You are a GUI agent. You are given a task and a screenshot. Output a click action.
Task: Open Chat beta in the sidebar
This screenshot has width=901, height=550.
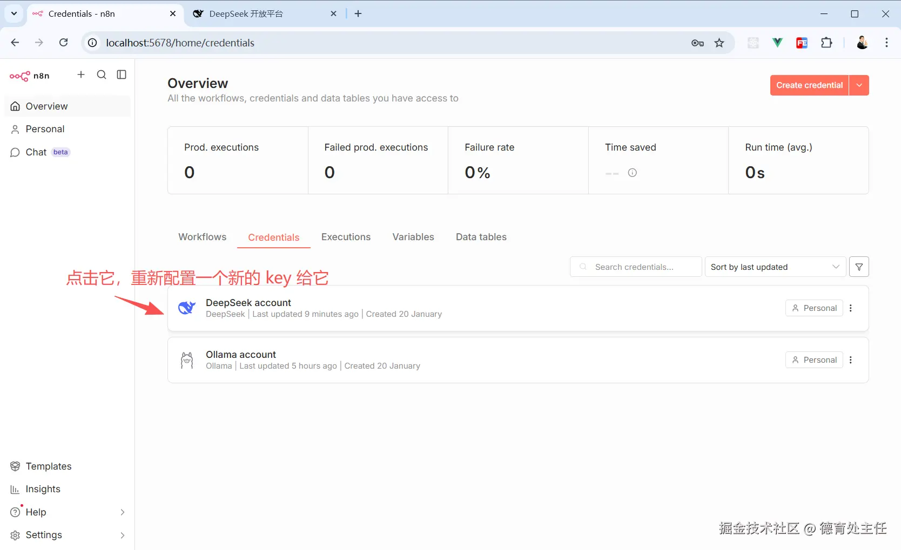click(68, 152)
